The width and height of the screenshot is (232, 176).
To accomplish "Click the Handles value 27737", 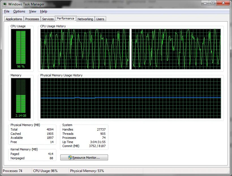I will coord(101,129).
